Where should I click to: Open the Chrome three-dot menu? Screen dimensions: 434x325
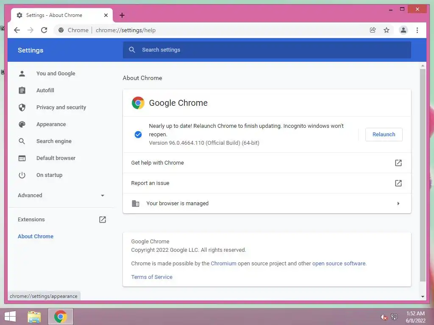point(417,30)
